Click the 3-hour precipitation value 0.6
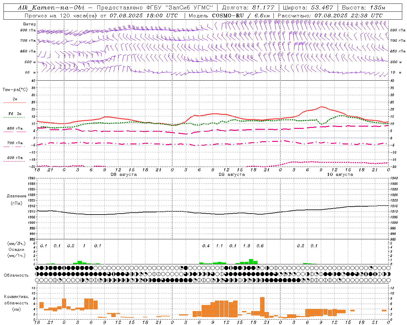 click(260, 246)
